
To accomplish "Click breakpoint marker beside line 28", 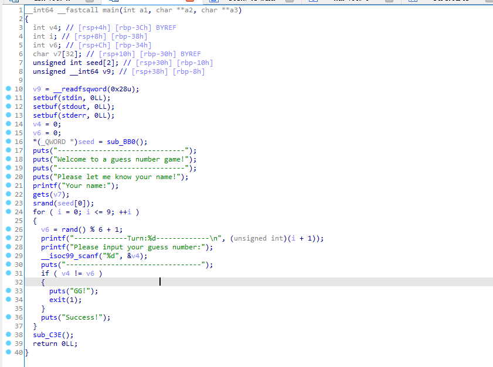I will [8, 247].
